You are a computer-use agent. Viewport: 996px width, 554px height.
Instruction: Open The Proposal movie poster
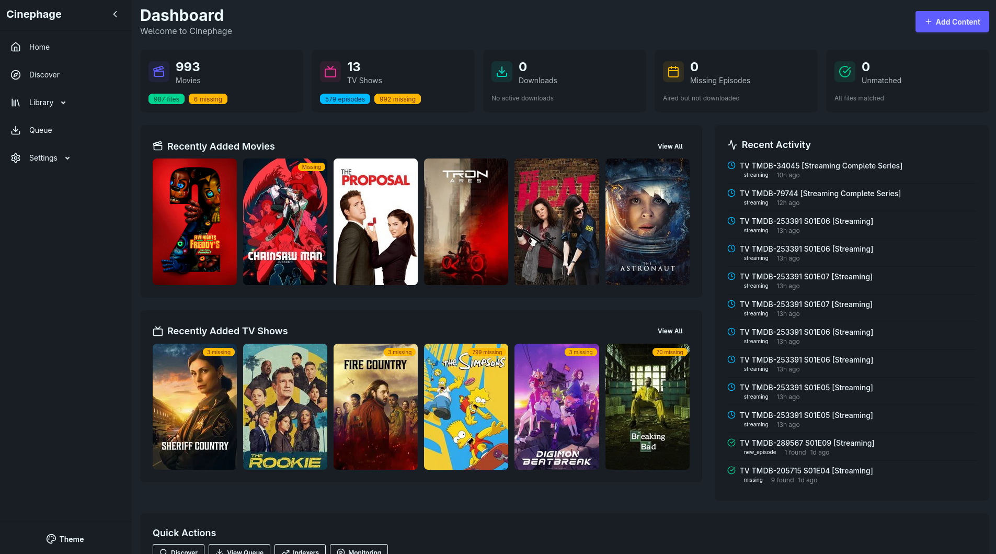tap(375, 222)
